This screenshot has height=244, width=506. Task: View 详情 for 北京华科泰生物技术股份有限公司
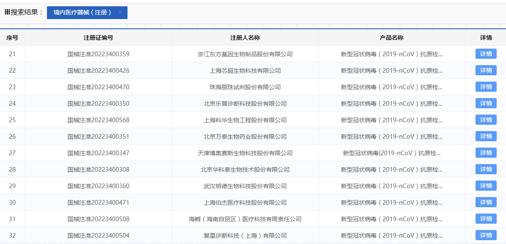[x=486, y=169]
